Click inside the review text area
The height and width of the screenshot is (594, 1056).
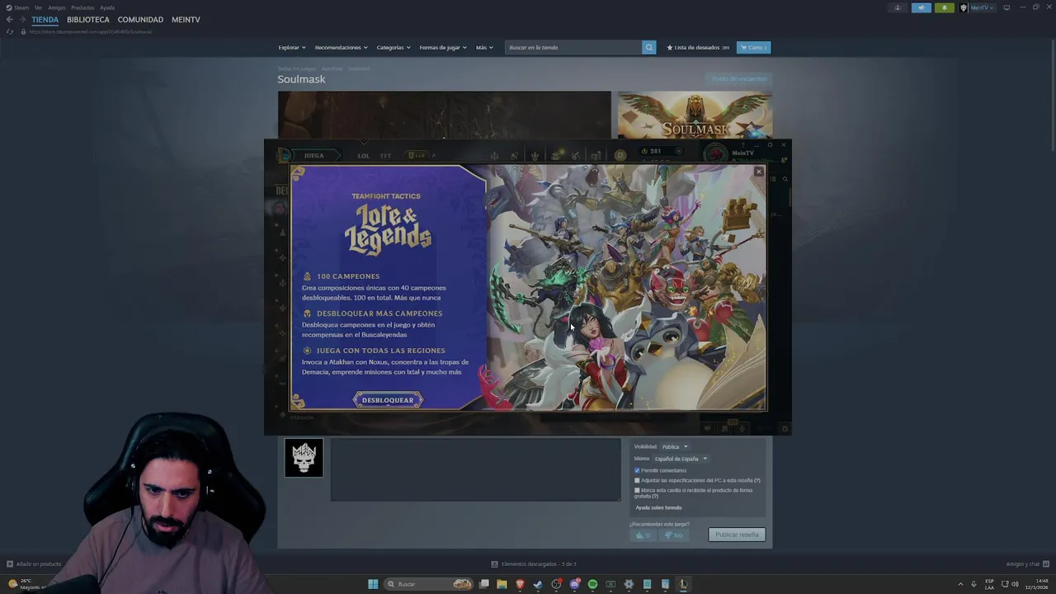pyautogui.click(x=476, y=469)
